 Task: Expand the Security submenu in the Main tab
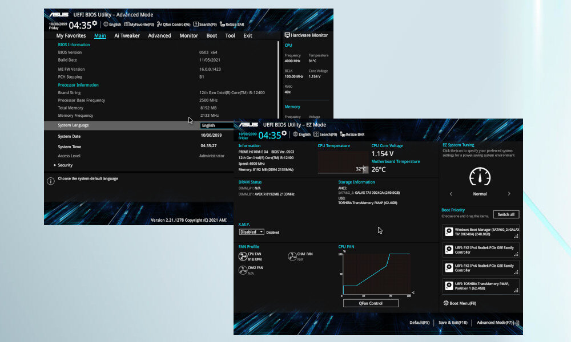pyautogui.click(x=63, y=165)
